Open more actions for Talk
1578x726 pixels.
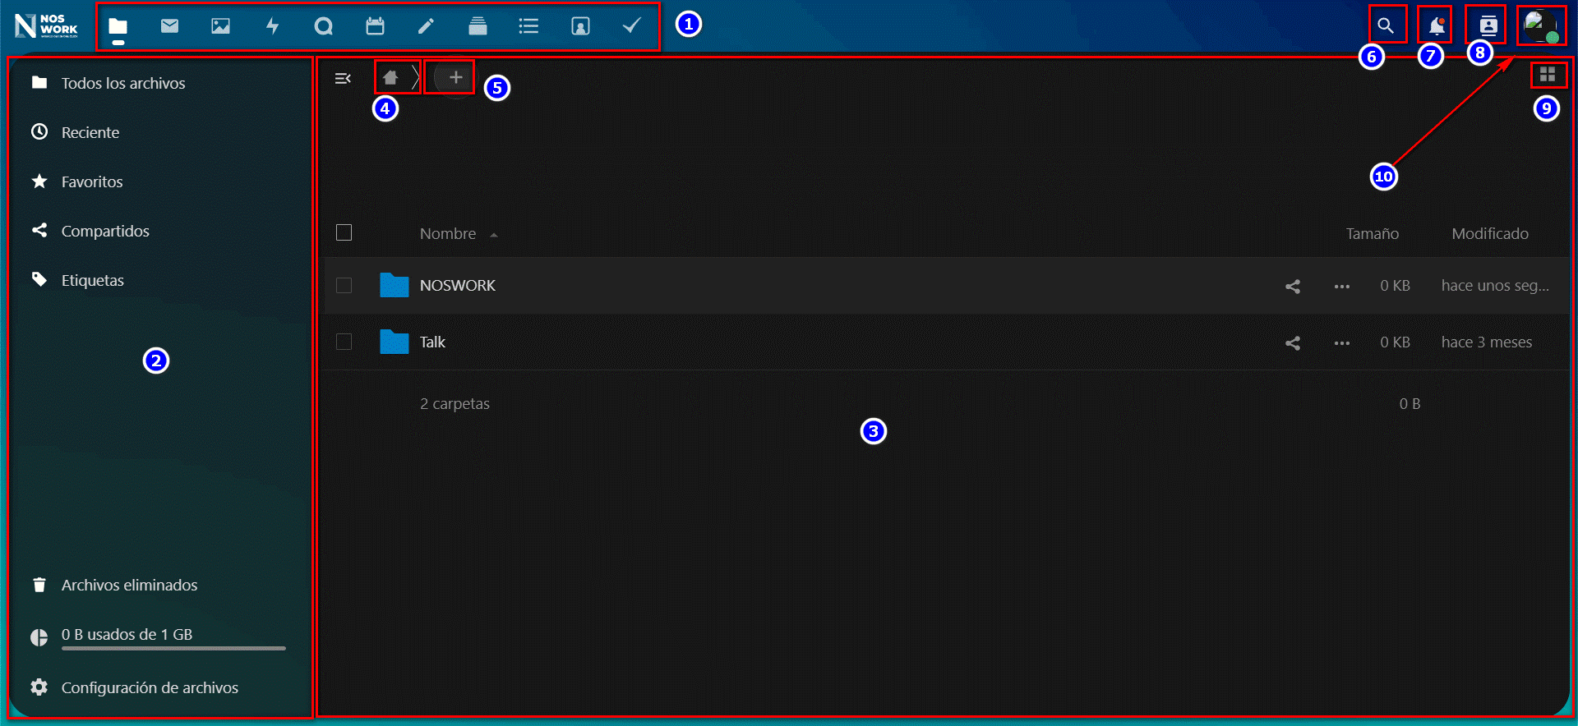(x=1342, y=342)
